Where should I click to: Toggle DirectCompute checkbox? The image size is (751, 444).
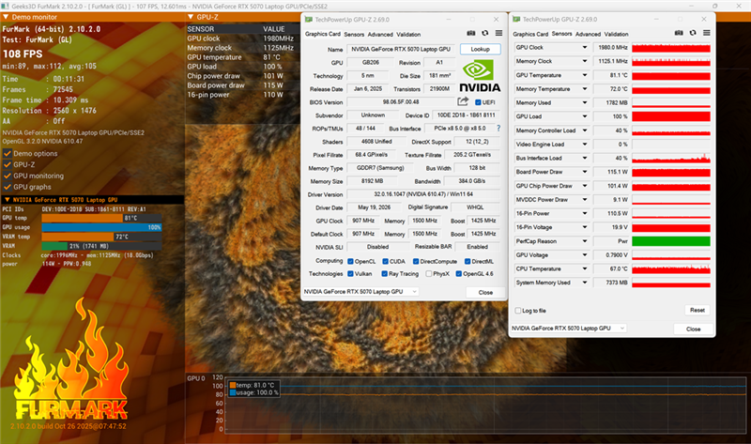pyautogui.click(x=416, y=262)
